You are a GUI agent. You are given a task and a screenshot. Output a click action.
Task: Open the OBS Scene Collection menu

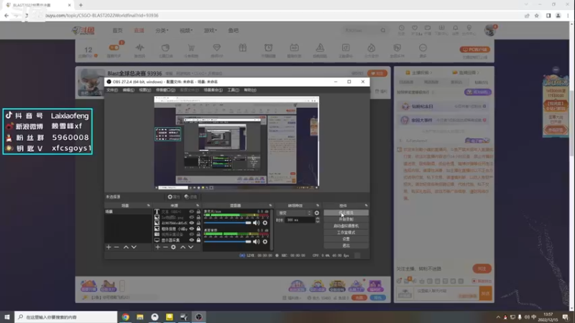(213, 90)
